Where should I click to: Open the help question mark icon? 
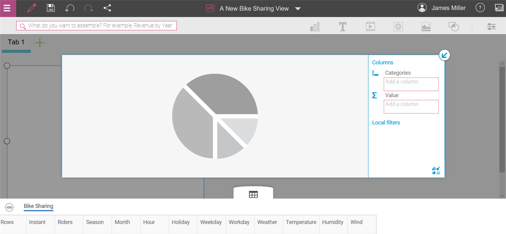click(x=480, y=8)
